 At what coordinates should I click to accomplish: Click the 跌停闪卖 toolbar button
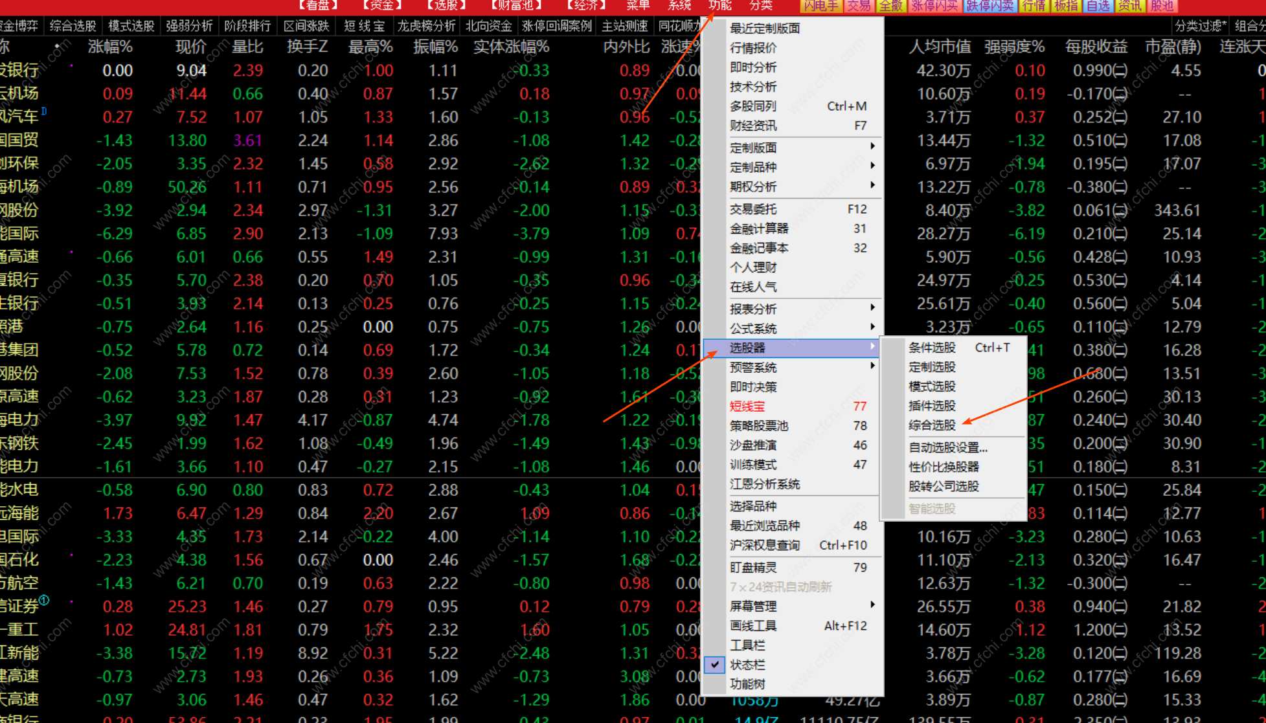tap(989, 6)
